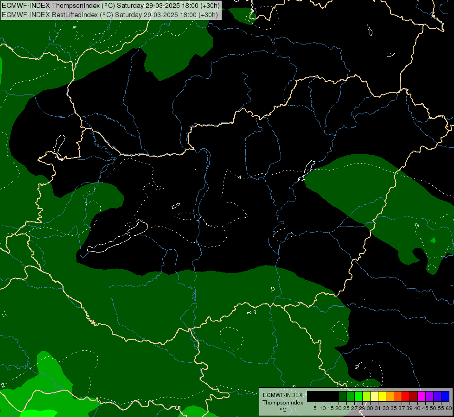Click the legend scale value '25'

(346, 408)
